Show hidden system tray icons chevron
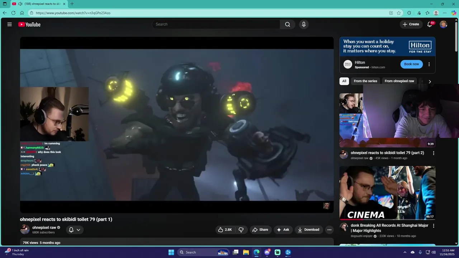The image size is (459, 258). pos(405,252)
